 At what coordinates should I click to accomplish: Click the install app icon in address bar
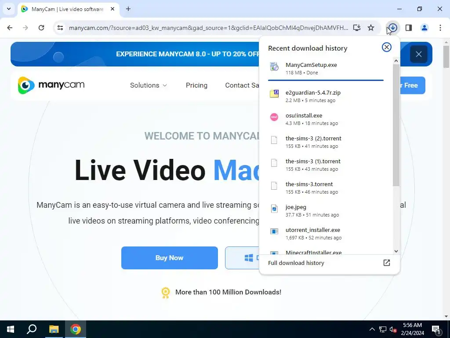357,28
